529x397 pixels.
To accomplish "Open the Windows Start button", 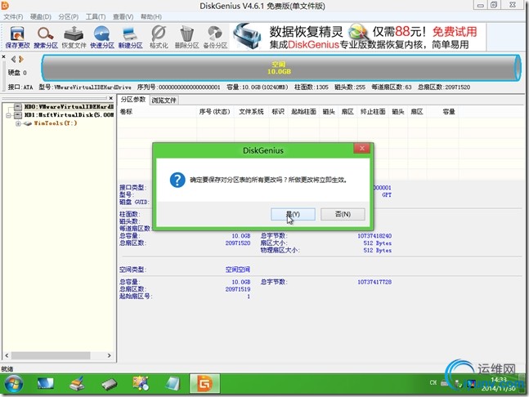I will tap(14, 384).
